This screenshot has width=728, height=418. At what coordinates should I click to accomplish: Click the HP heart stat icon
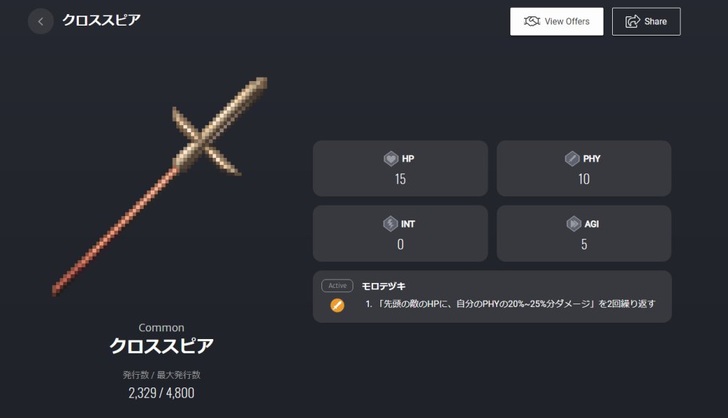point(391,159)
